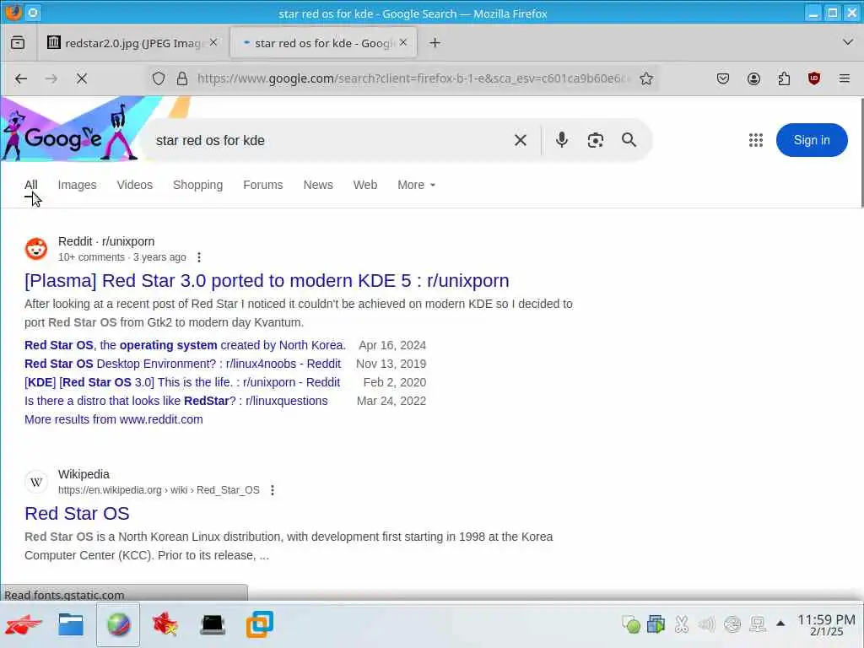Viewport: 864px width, 648px height.
Task: Open options dots for Reddit result
Action: point(199,257)
